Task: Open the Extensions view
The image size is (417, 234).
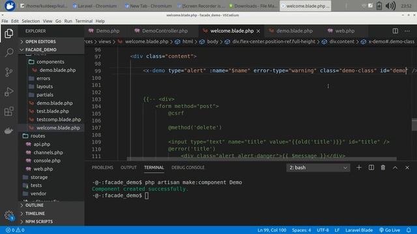Action: 8,111
